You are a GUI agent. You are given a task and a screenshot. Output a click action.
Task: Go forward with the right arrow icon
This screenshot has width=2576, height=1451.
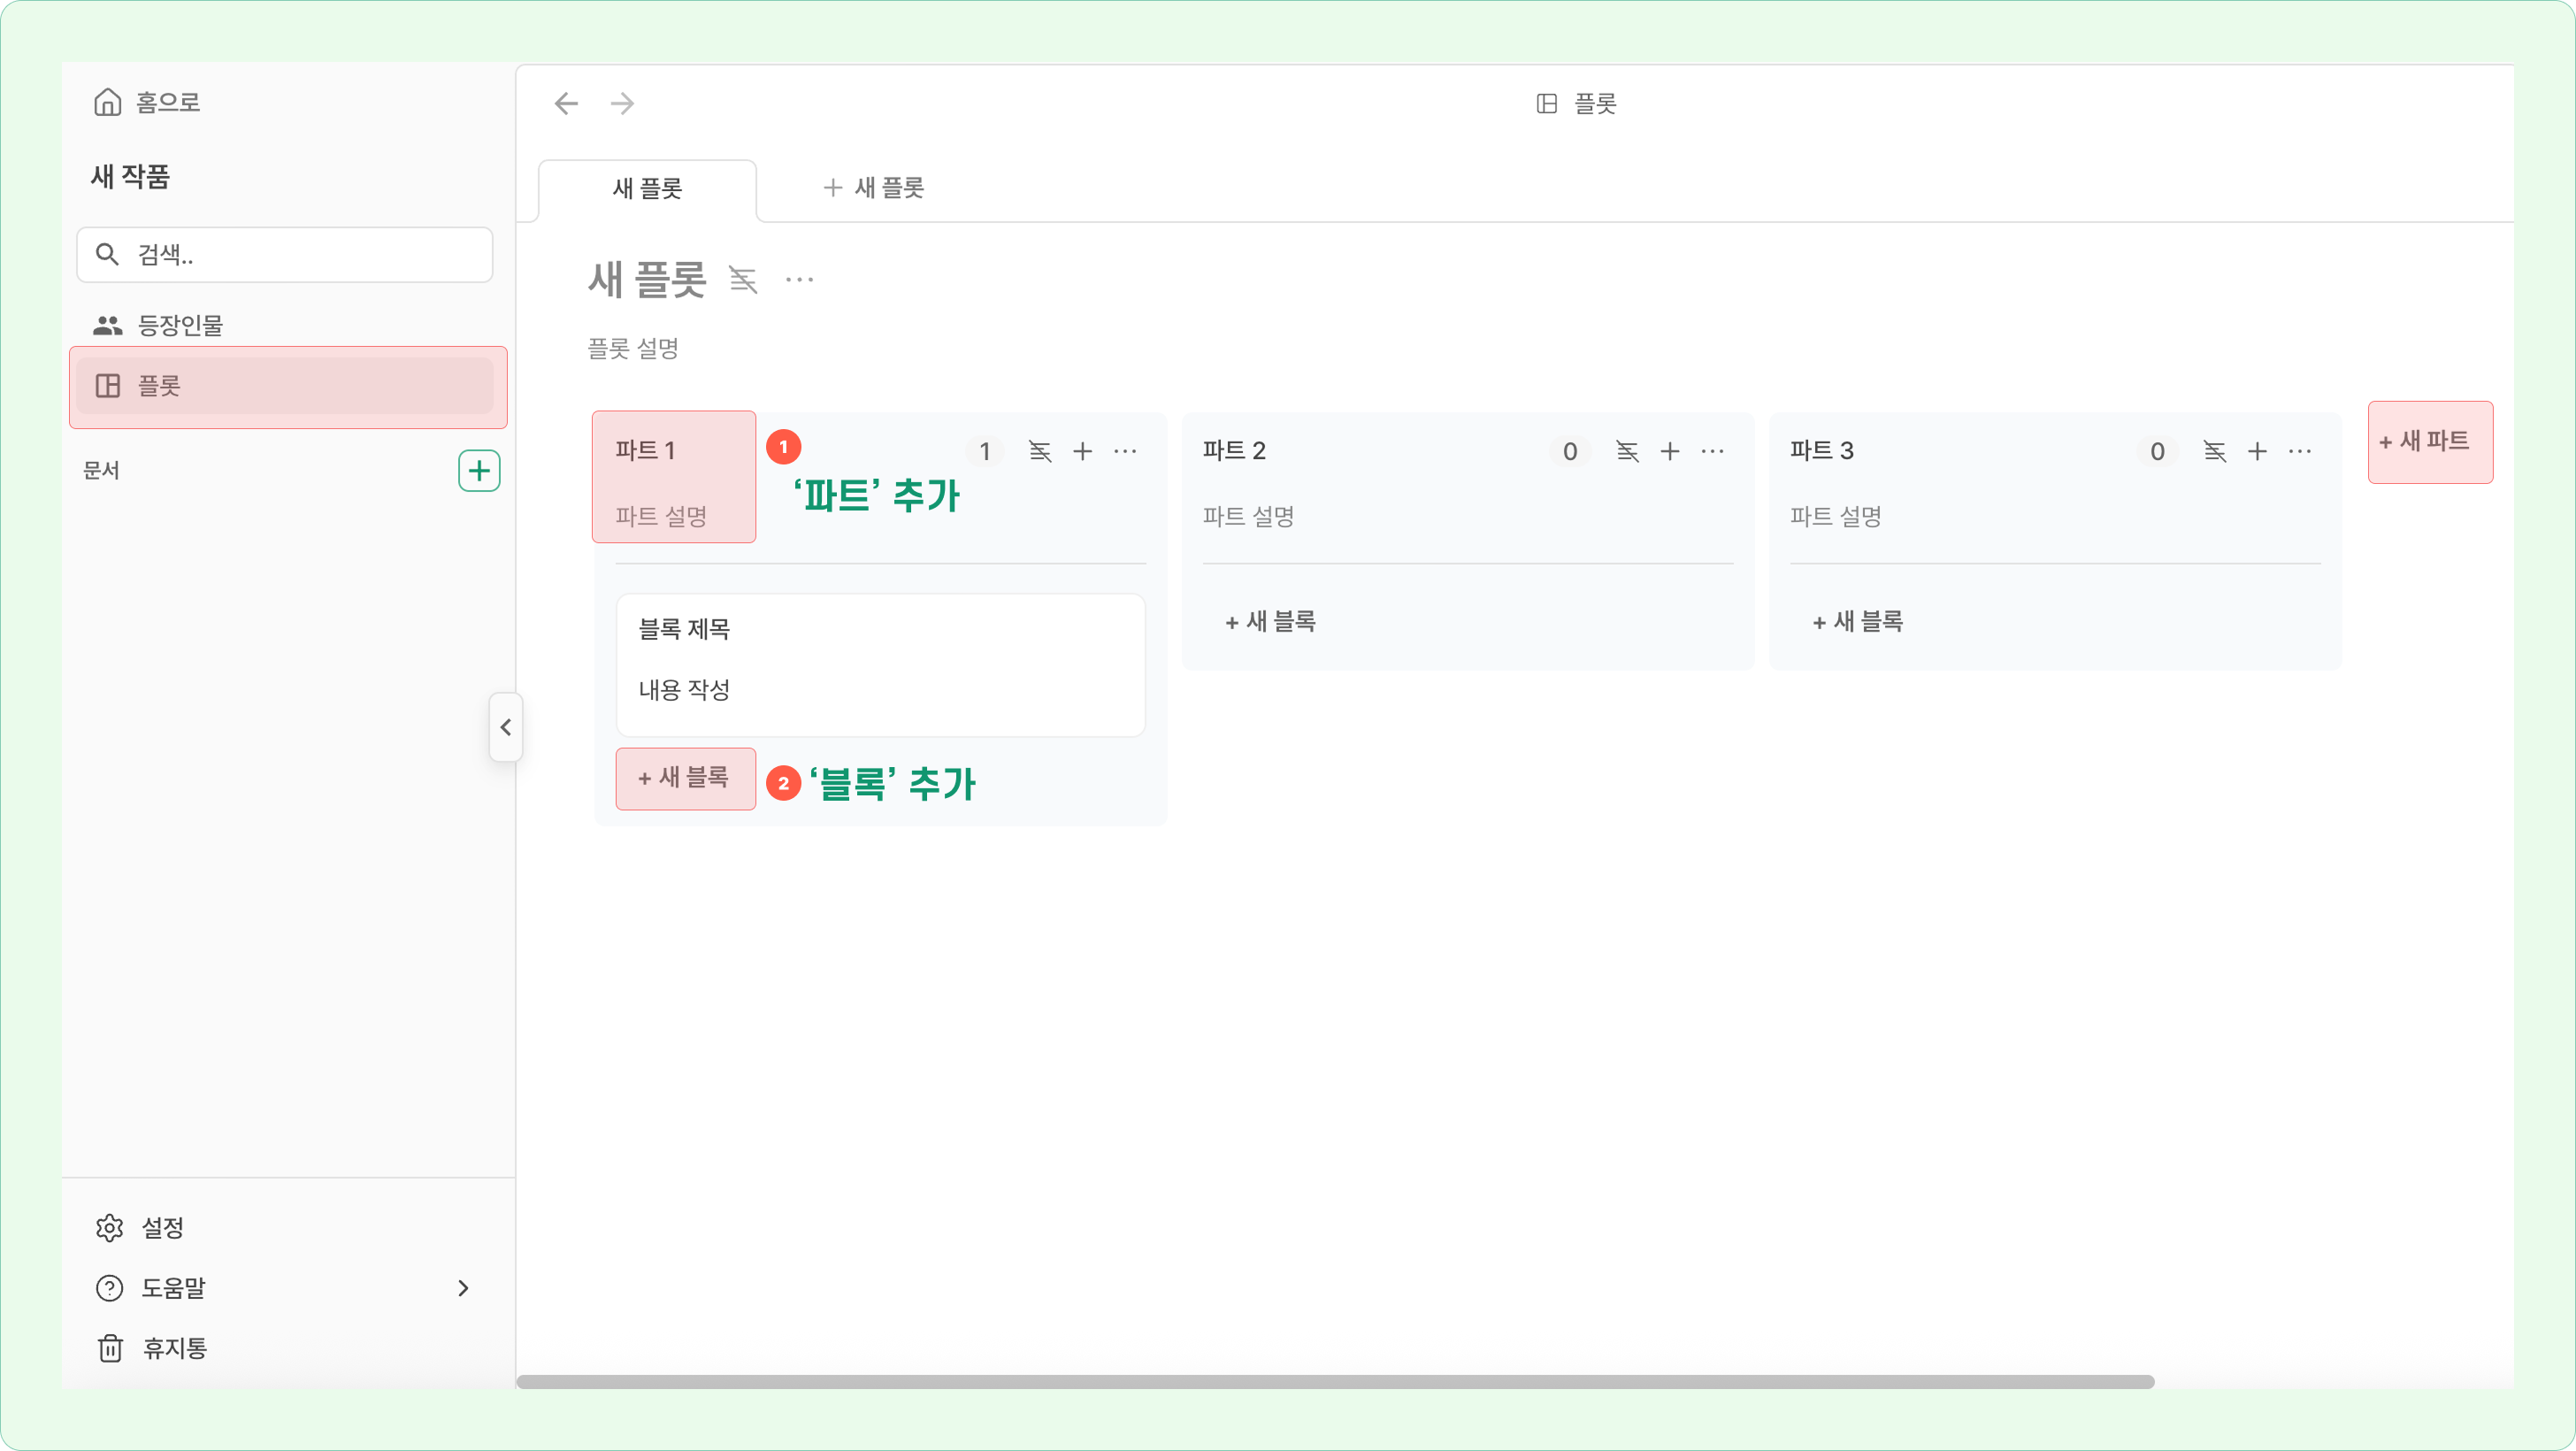(622, 103)
